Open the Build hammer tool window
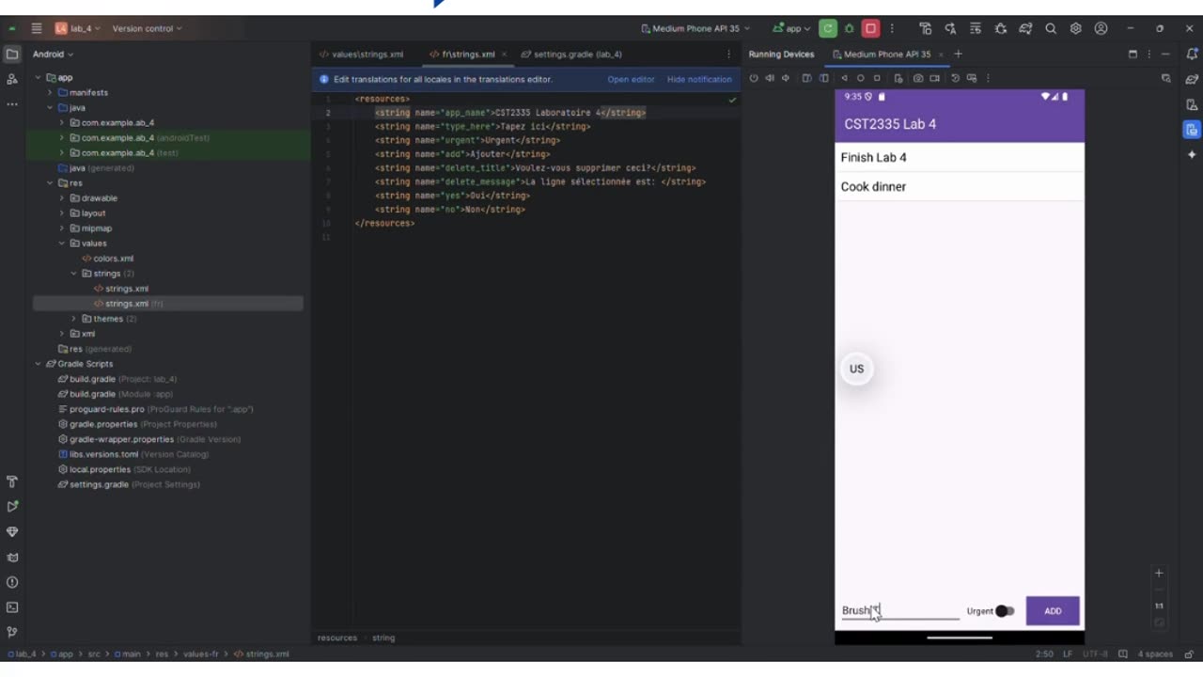The width and height of the screenshot is (1203, 677). click(12, 481)
